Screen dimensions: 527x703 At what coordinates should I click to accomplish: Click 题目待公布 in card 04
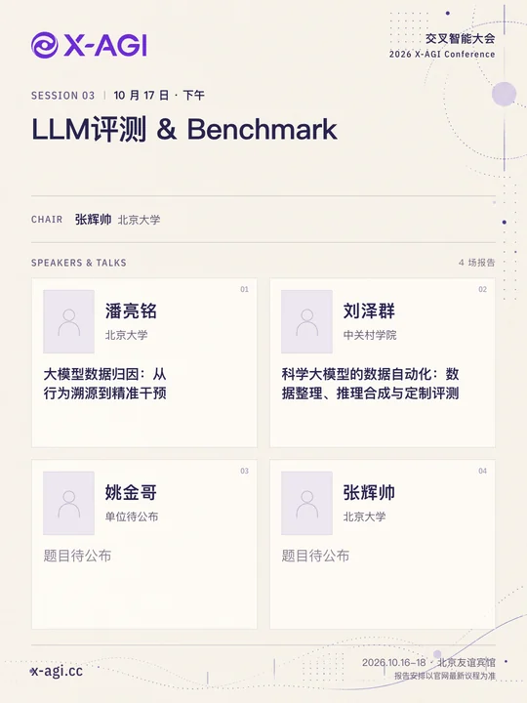(315, 556)
